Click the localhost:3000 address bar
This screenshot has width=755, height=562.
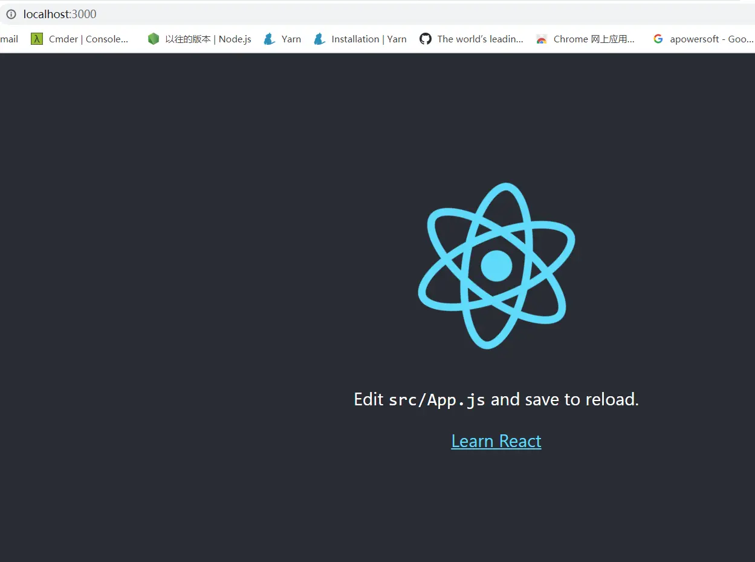pos(377,14)
